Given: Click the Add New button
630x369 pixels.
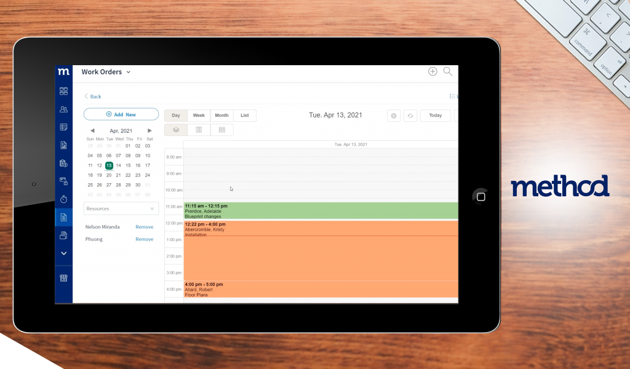Looking at the screenshot, I should [x=121, y=114].
